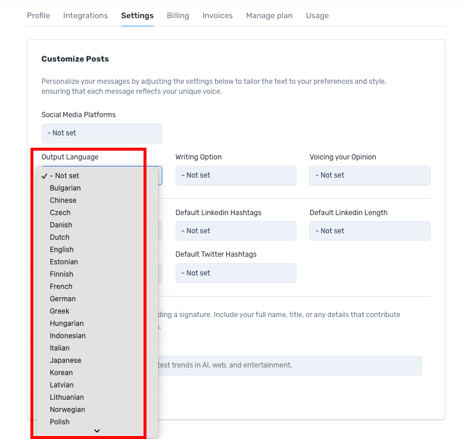Select the checked "- Not set" option

(64, 176)
